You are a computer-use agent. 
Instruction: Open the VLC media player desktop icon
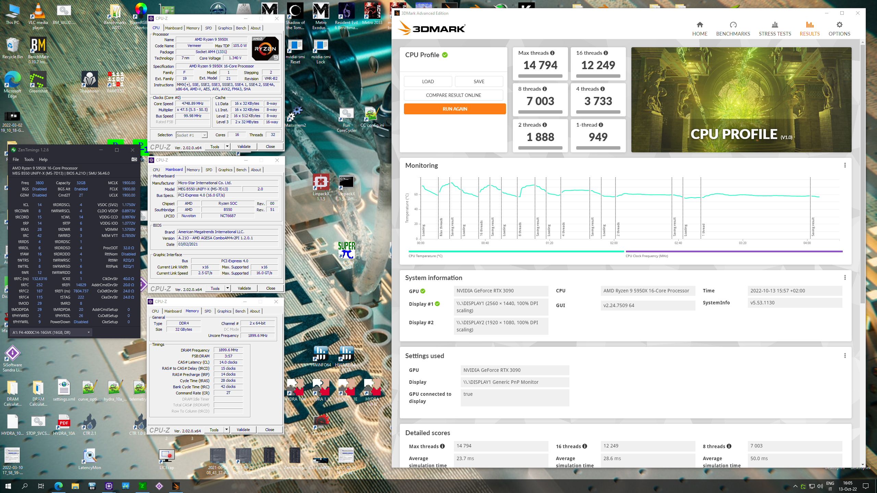[x=38, y=16]
